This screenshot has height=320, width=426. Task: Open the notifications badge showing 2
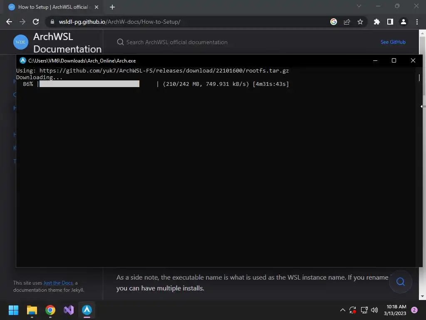coord(414,310)
